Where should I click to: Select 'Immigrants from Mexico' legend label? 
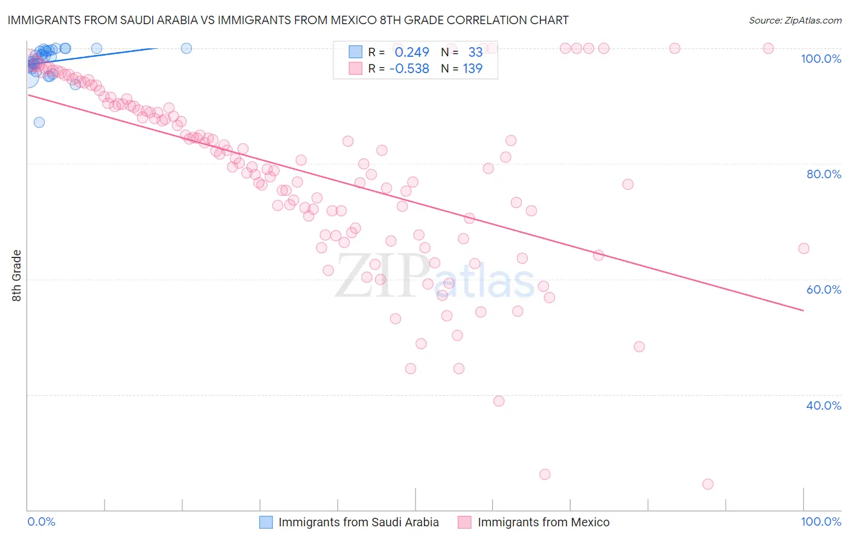(x=543, y=522)
